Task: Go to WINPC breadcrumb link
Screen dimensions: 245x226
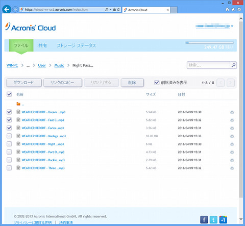Action: (x=12, y=65)
